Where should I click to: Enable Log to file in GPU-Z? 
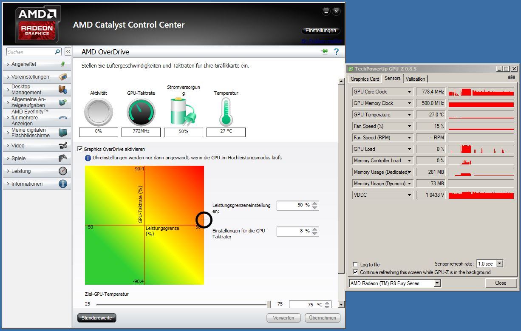356,264
